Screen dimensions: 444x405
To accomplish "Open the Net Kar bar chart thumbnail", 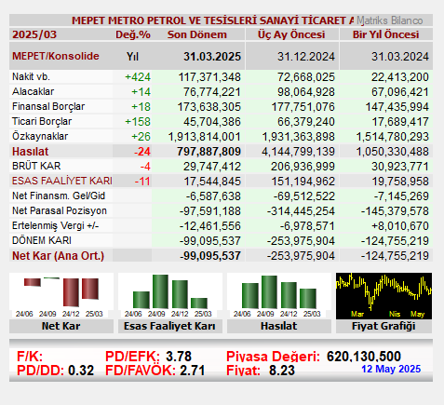I will coord(61,296).
